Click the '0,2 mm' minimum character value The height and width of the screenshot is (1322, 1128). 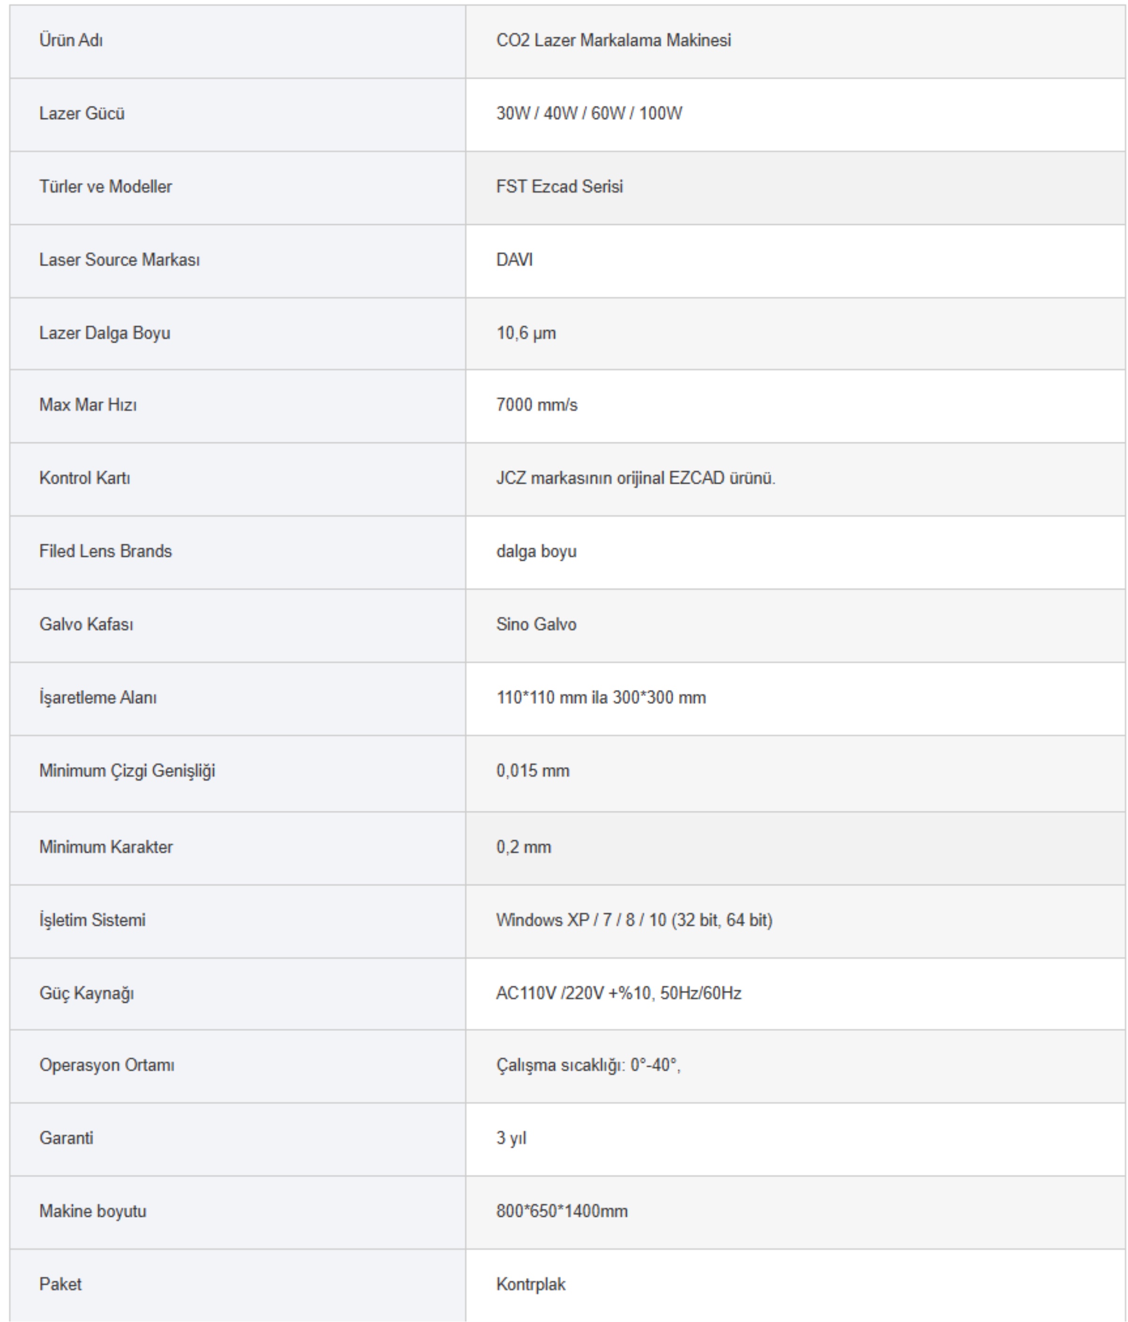tap(523, 847)
